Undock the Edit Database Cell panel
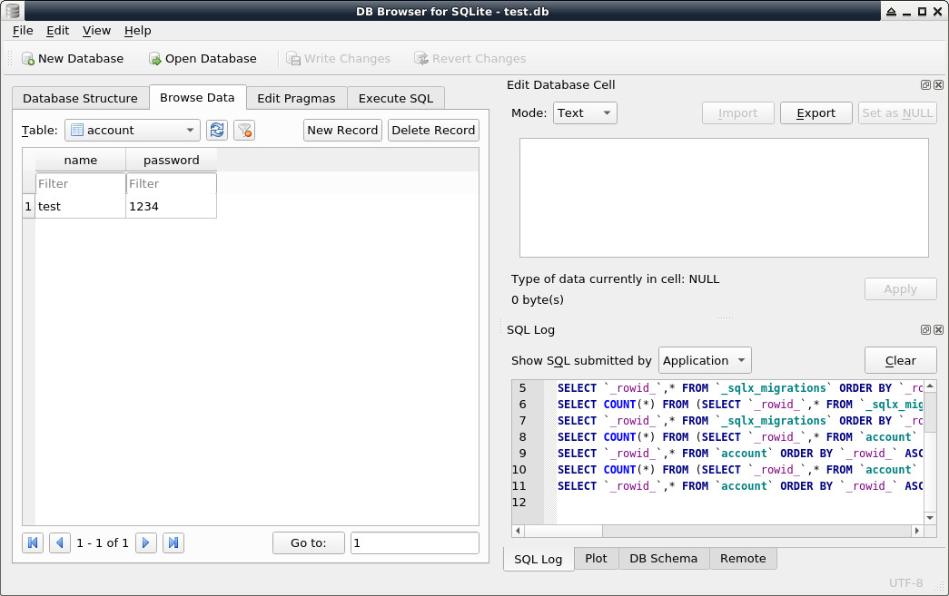Viewport: 949px width, 596px height. (x=925, y=85)
